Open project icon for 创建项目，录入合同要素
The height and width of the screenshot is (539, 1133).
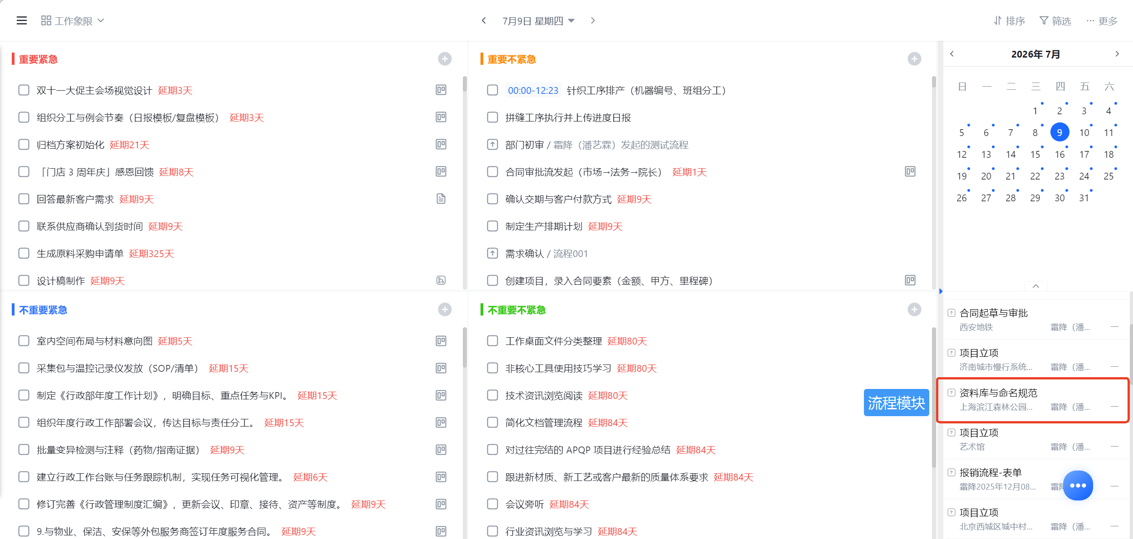pos(910,280)
